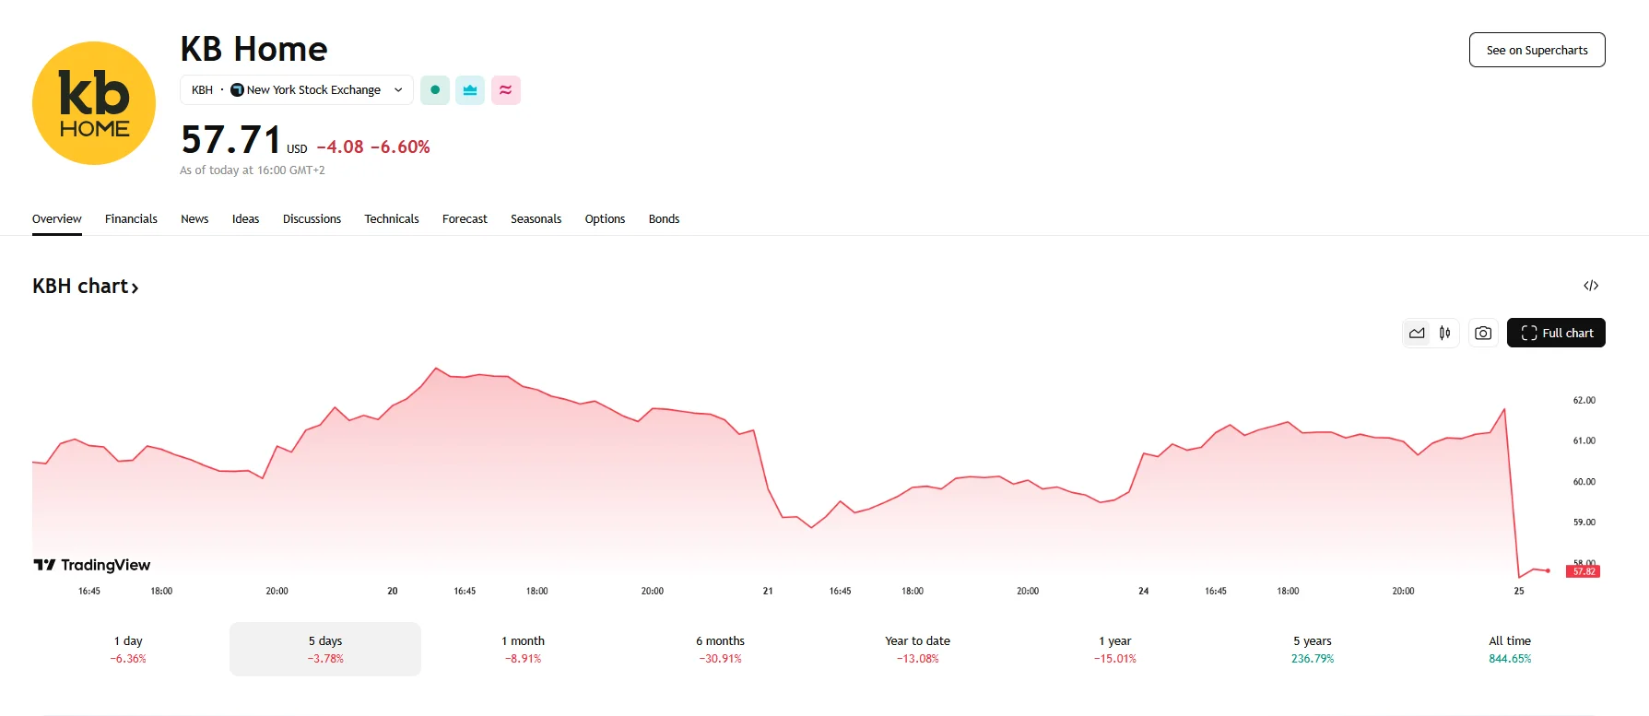Take a chart snapshot with camera icon
Image resolution: width=1649 pixels, height=716 pixels.
pyautogui.click(x=1482, y=334)
